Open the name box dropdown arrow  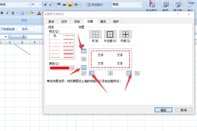click(6, 37)
